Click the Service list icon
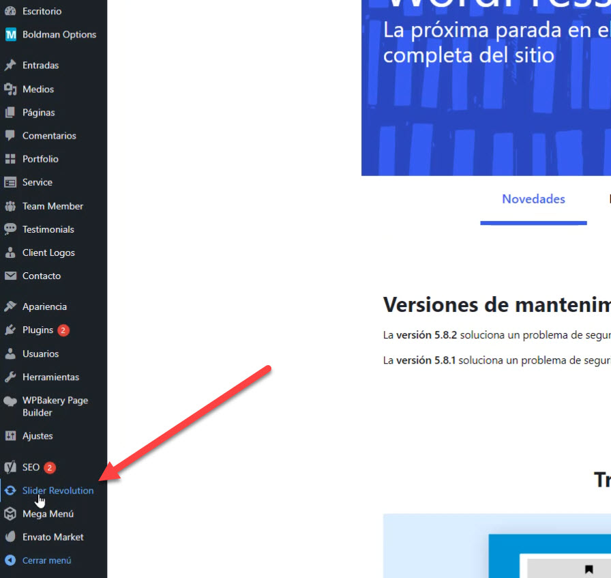The height and width of the screenshot is (578, 611). [10, 182]
